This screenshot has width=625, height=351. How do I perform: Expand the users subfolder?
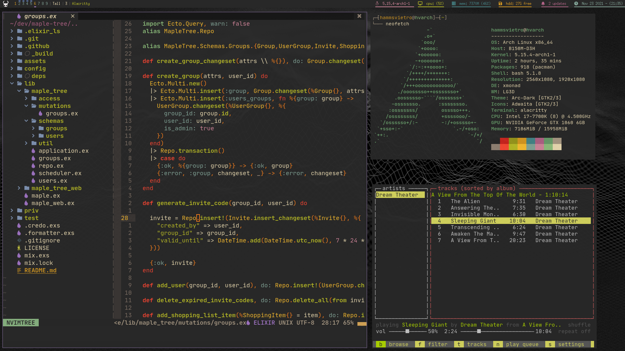point(33,136)
